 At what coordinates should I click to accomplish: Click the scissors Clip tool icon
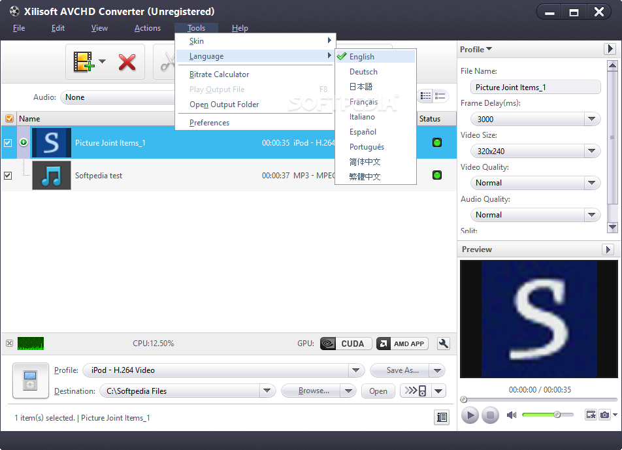(168, 62)
